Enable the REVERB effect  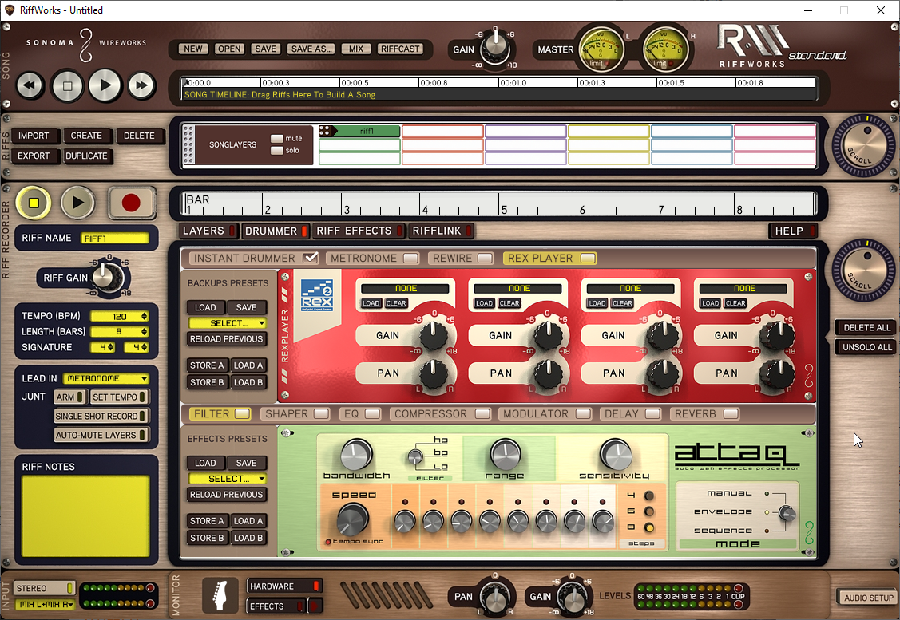[731, 413]
